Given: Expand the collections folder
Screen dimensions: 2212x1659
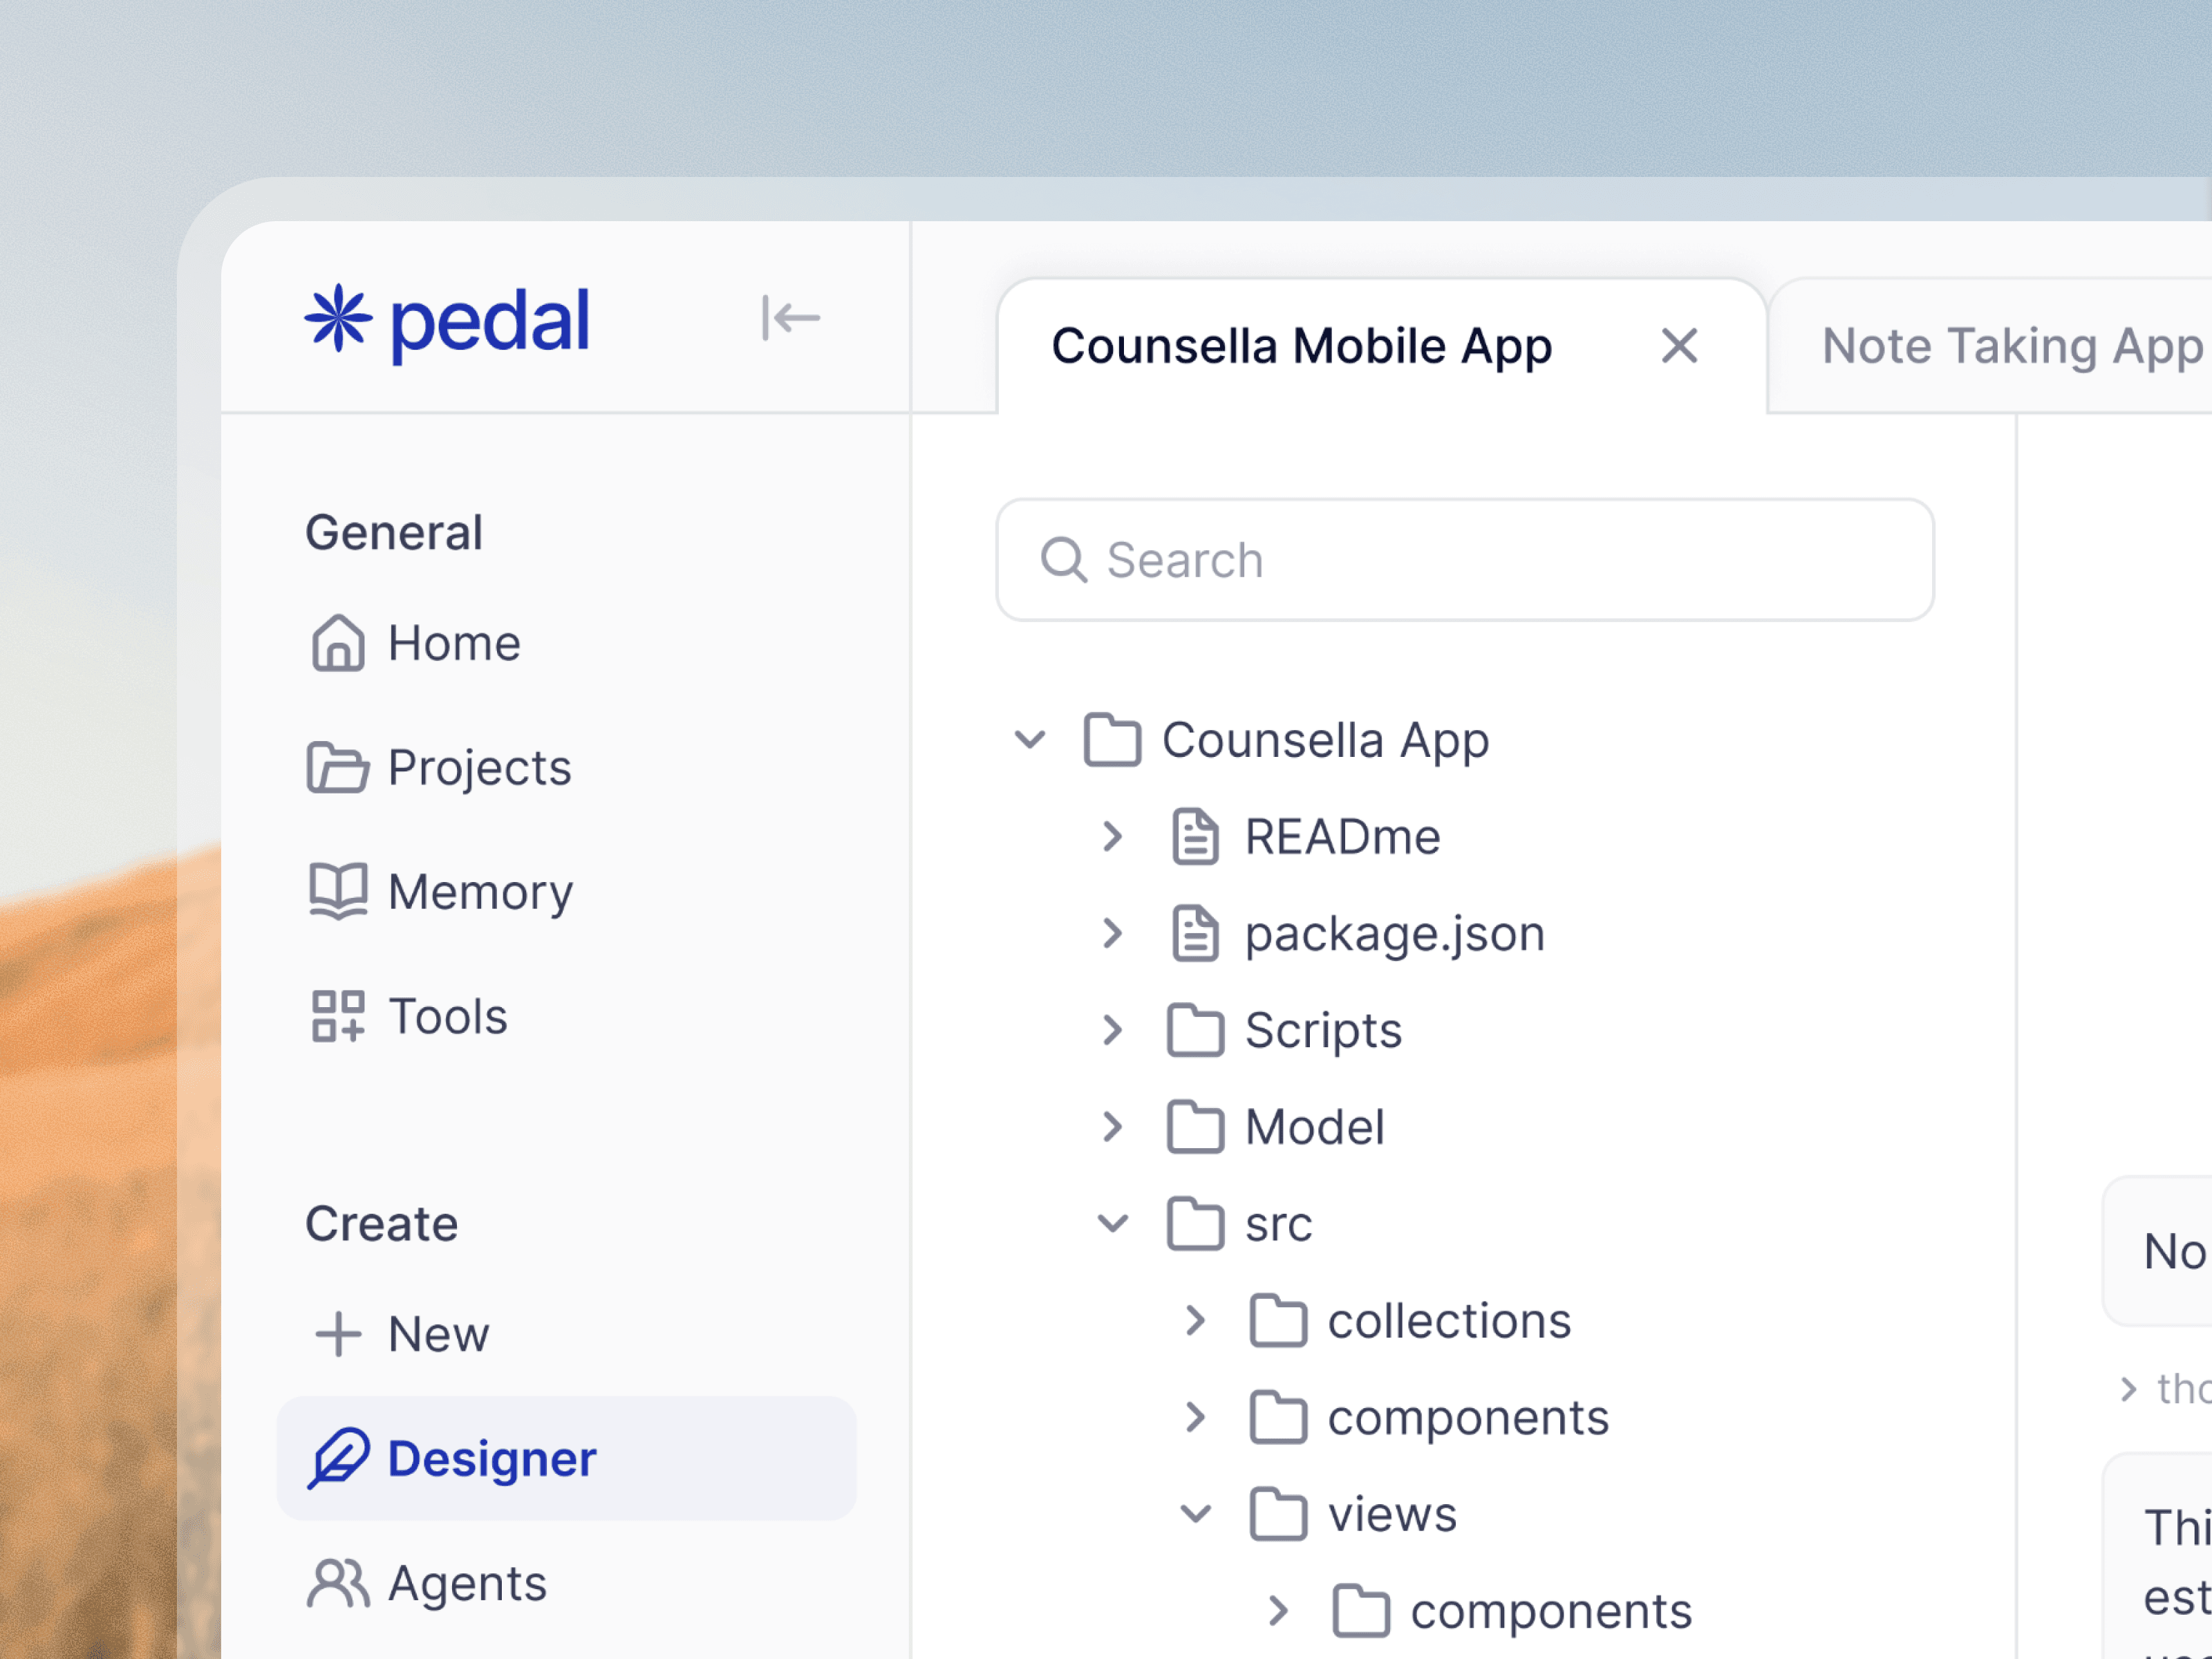Looking at the screenshot, I should [1195, 1320].
